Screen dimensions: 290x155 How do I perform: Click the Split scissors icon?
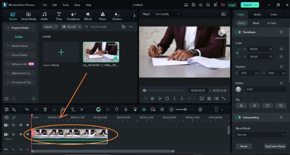[x=54, y=109]
